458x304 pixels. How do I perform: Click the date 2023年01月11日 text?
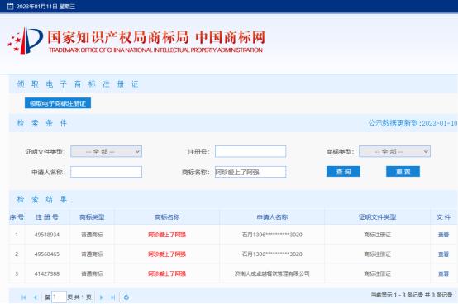[37, 6]
